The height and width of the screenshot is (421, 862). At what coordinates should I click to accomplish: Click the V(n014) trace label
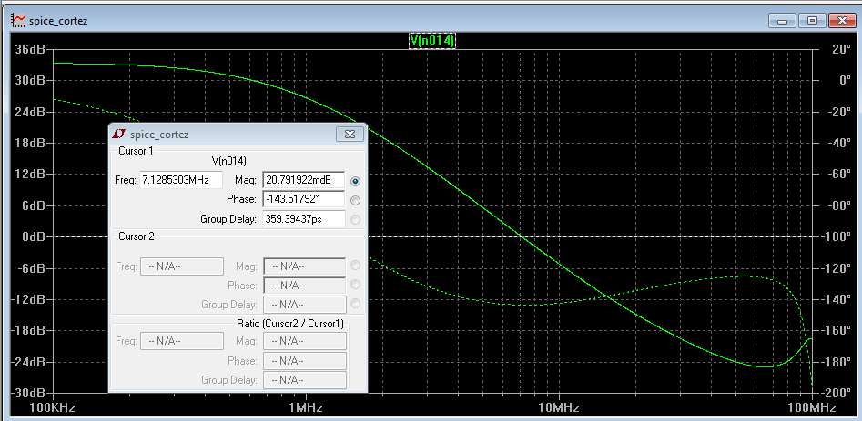pyautogui.click(x=432, y=40)
